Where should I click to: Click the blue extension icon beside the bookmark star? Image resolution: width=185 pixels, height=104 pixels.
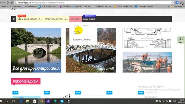tap(177, 3)
